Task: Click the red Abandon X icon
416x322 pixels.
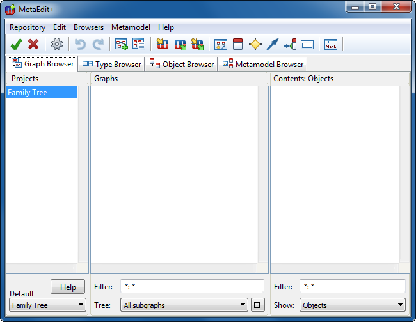Action: (33, 44)
